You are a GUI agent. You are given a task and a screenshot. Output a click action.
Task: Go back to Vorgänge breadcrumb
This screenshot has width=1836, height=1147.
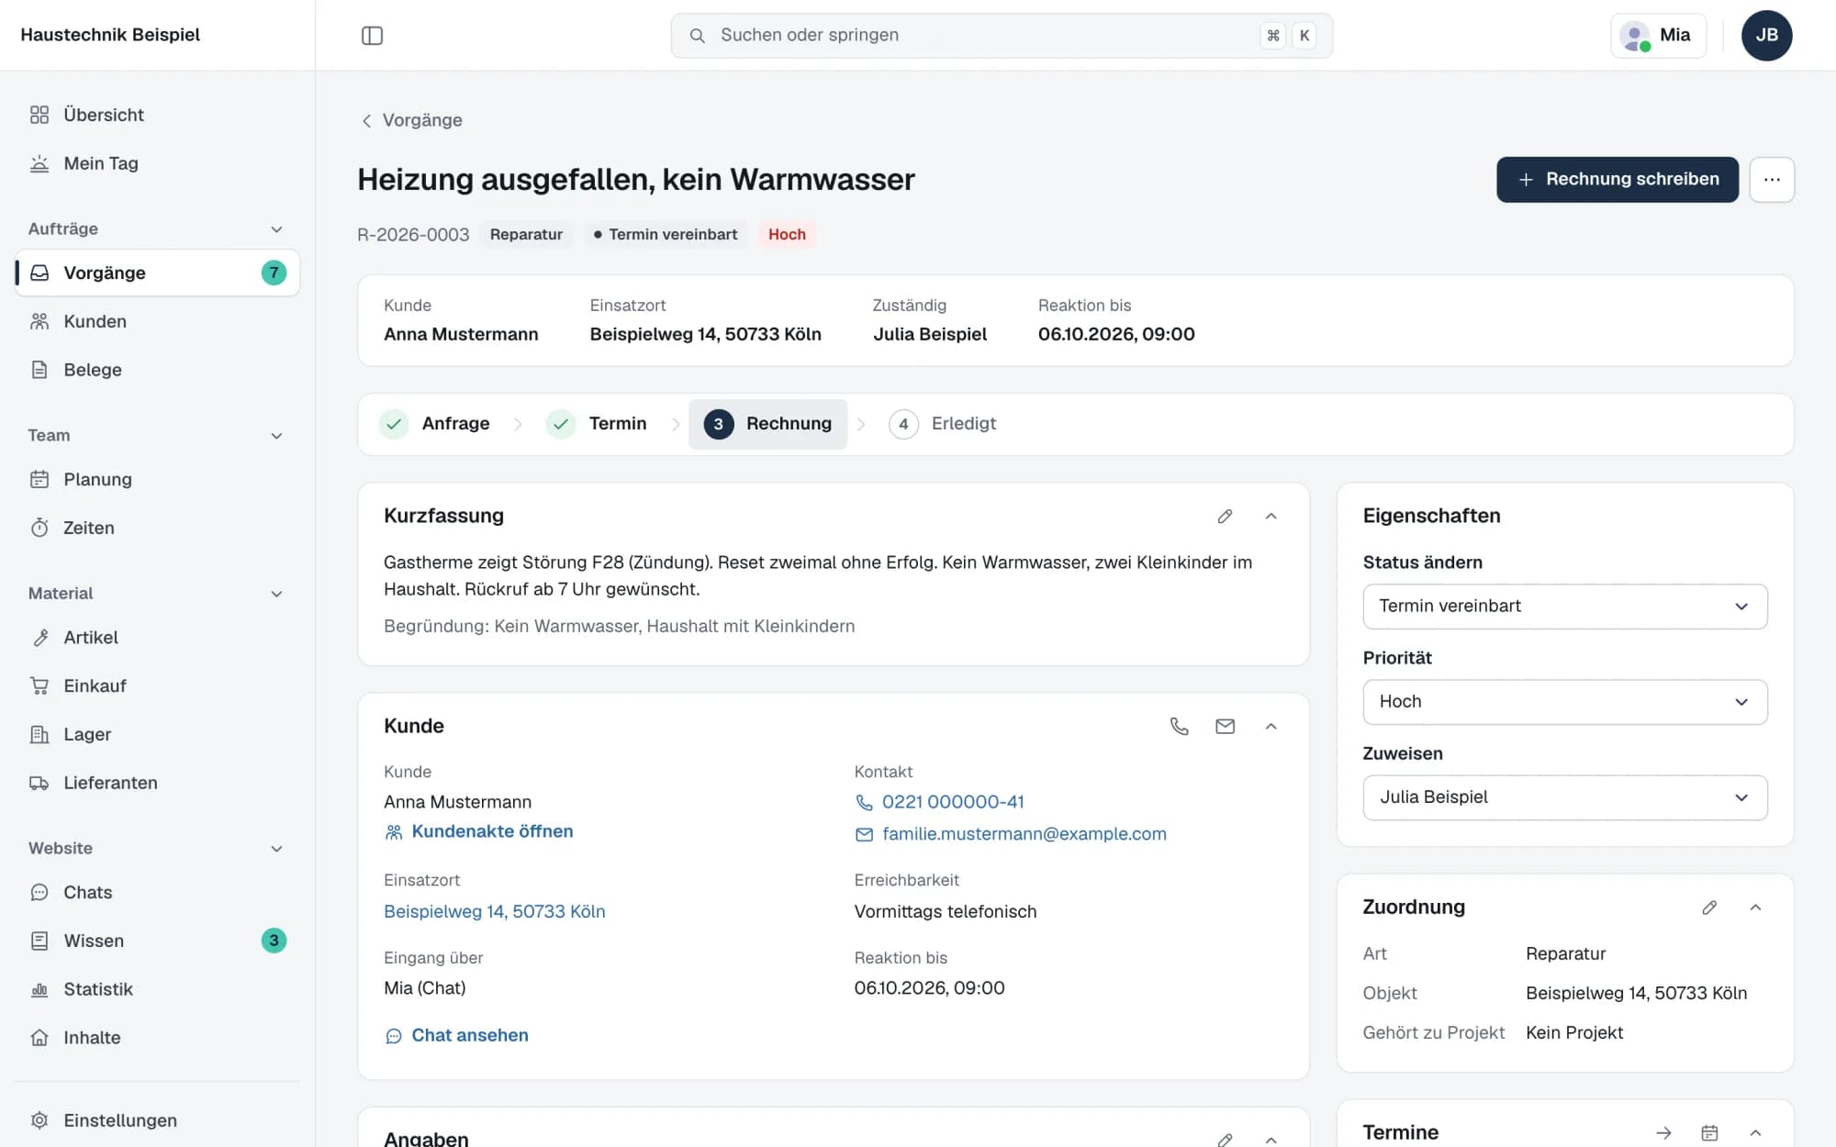(411, 120)
